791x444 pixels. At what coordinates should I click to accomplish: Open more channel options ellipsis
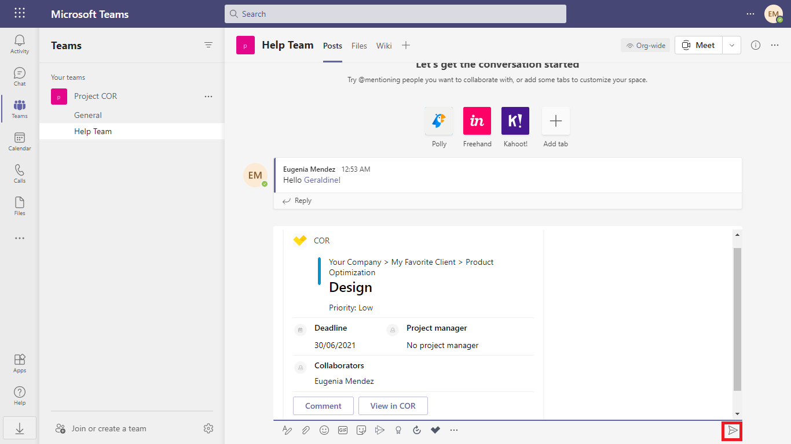775,45
